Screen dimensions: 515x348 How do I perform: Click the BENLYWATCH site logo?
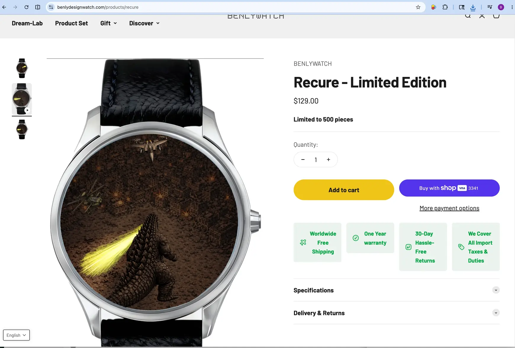(256, 16)
